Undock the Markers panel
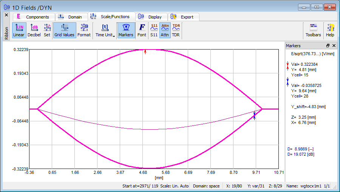340x192 pixels. point(328,46)
